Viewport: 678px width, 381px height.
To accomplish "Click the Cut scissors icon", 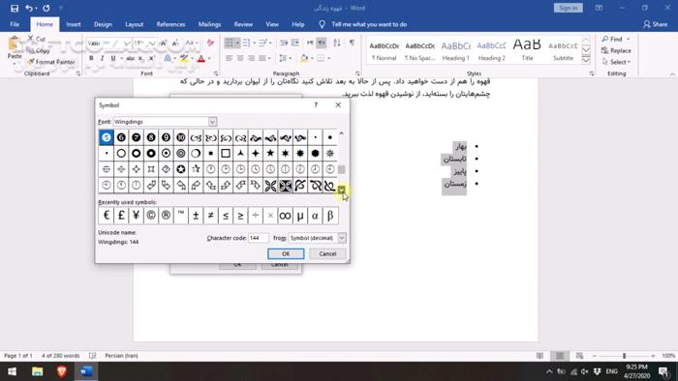I will [x=30, y=39].
